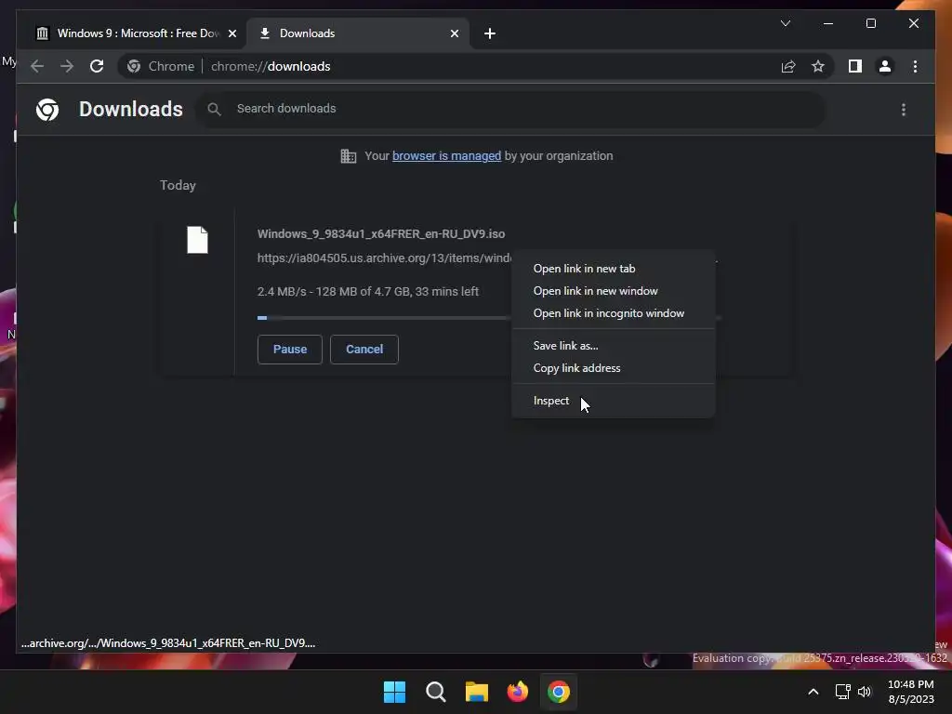Open the Chrome profile icon
The width and height of the screenshot is (952, 714).
coord(885,66)
